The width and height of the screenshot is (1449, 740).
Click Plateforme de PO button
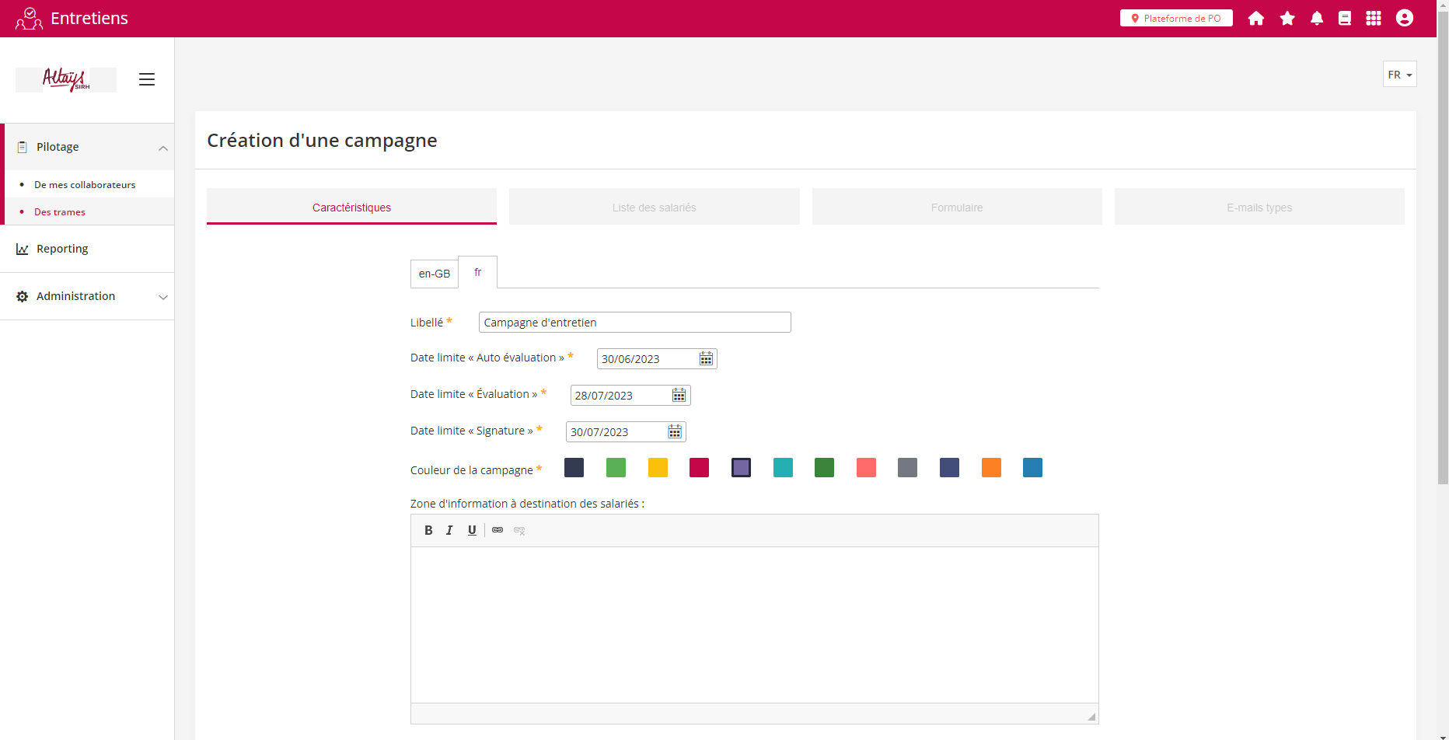click(x=1176, y=18)
